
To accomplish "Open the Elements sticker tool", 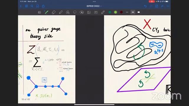I will coord(82,12).
